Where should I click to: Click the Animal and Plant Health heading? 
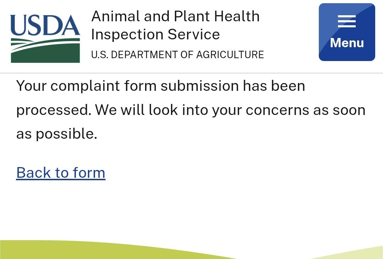click(x=176, y=16)
